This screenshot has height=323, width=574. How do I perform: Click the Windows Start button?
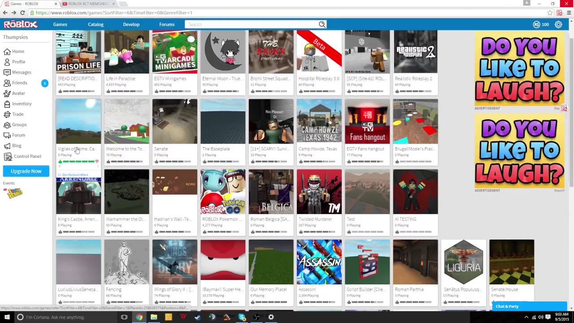pos(7,317)
